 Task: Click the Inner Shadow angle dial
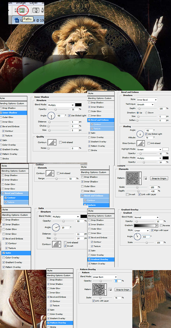coord(51,116)
